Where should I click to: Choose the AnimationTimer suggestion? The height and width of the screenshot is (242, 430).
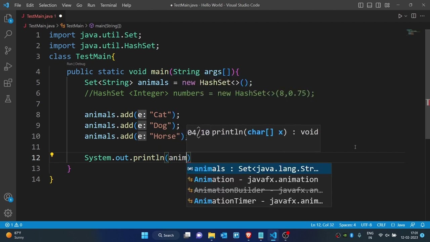click(259, 201)
